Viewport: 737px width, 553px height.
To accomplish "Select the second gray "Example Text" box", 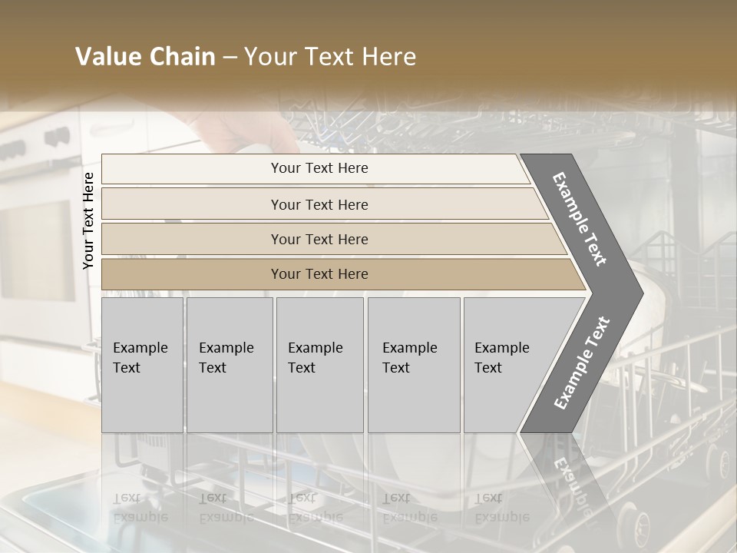I will coord(229,365).
